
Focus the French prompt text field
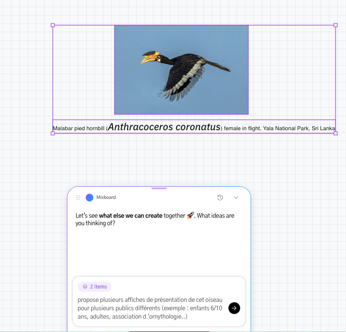coord(150,308)
